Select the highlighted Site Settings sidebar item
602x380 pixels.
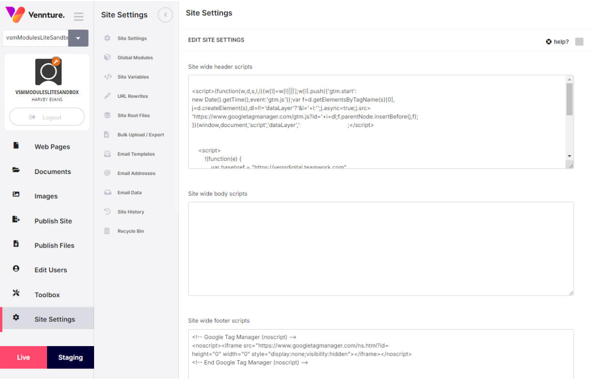(x=47, y=319)
